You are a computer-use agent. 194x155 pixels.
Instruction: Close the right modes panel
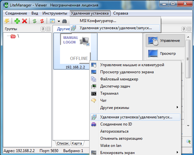click(x=189, y=29)
